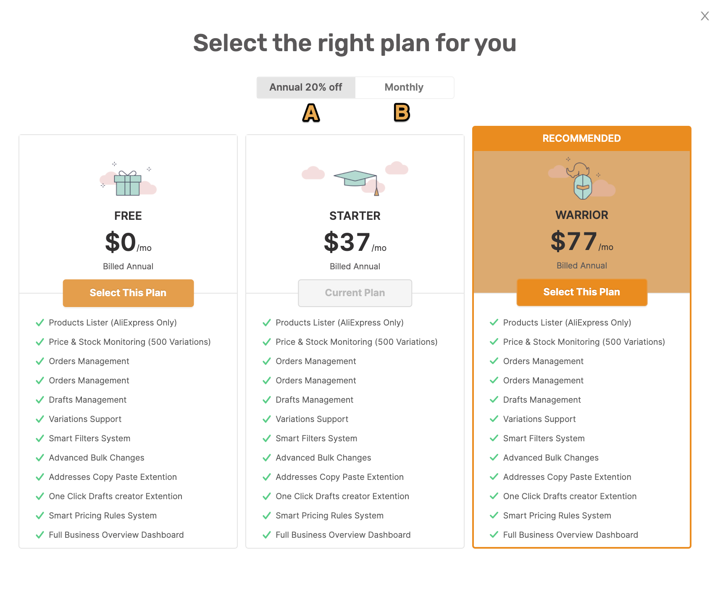Select This Plan for the WARRIOR tier
This screenshot has width=715, height=599.
pyautogui.click(x=582, y=292)
